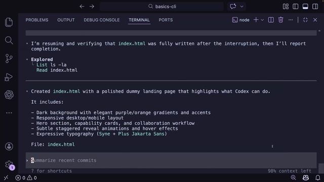Split the terminal
The height and width of the screenshot is (182, 324).
(x=271, y=20)
